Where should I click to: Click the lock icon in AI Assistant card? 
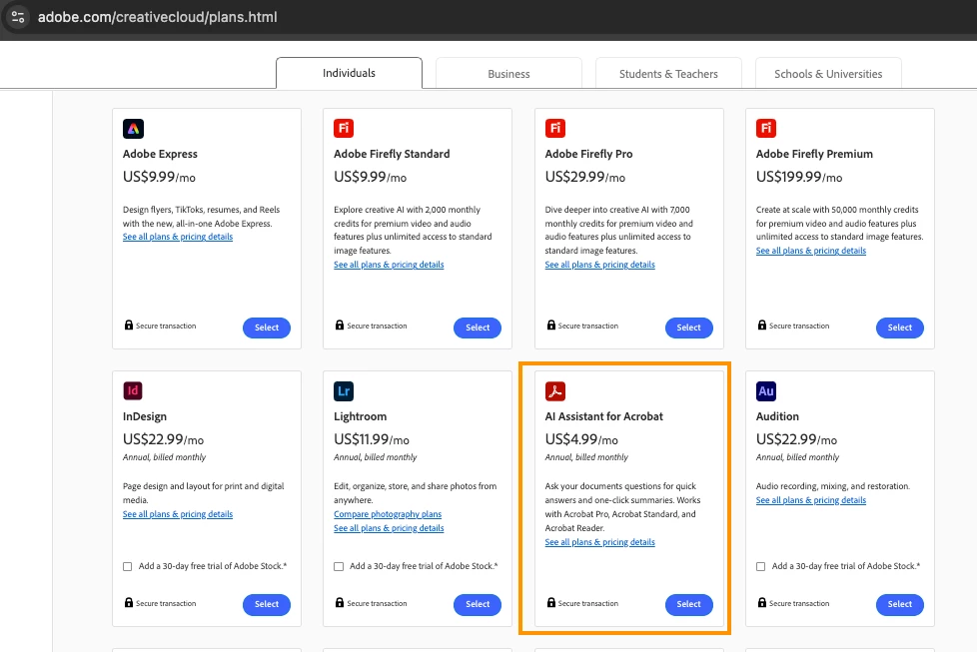click(x=551, y=603)
